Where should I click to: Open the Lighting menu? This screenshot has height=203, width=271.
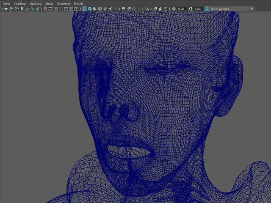(36, 4)
